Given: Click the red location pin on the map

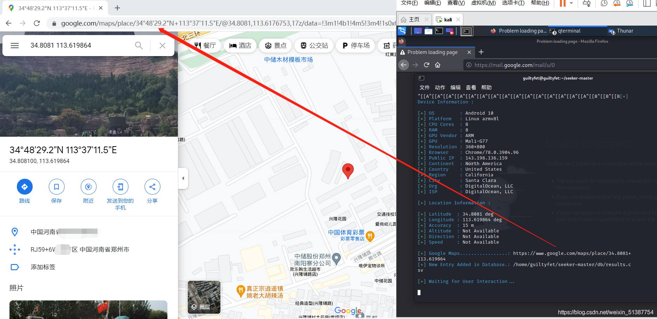Looking at the screenshot, I should coord(348,171).
